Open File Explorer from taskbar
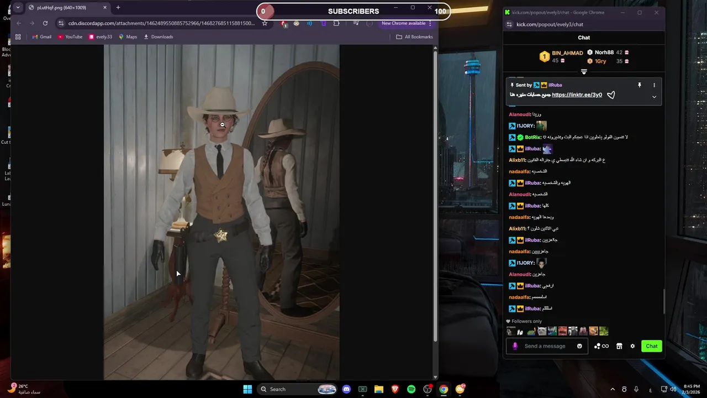The width and height of the screenshot is (707, 398). click(378, 389)
